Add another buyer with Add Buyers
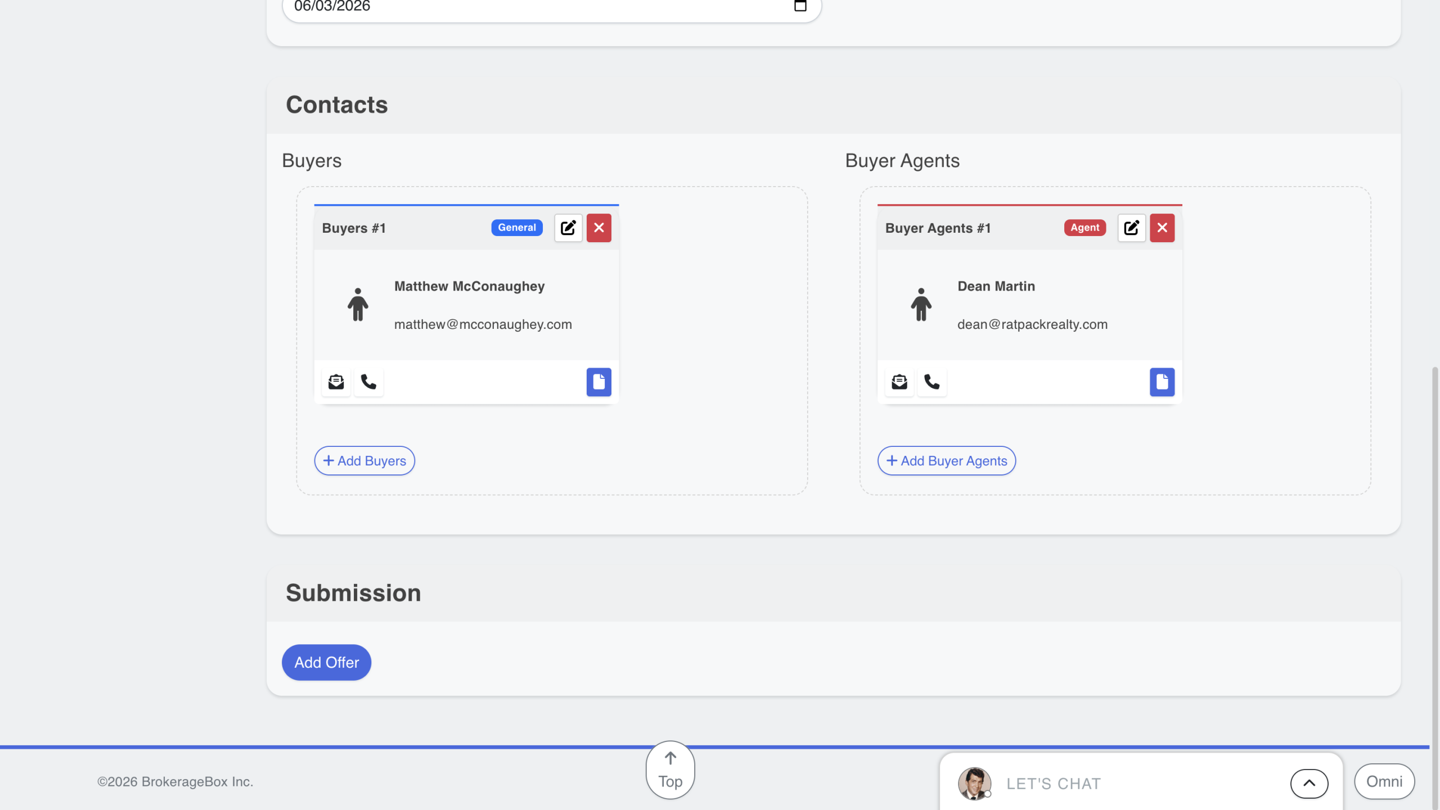The image size is (1440, 810). (364, 461)
